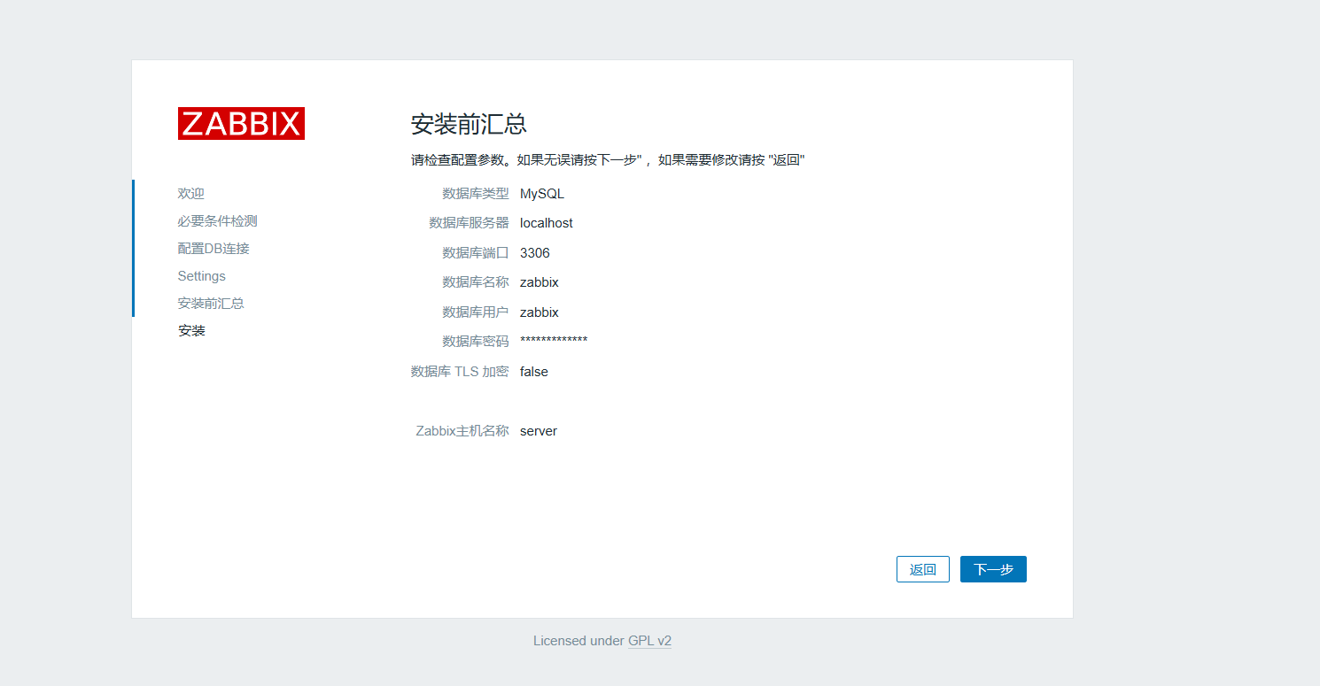Click the server value beside Zabbix主机名称
1320x686 pixels.
point(538,431)
